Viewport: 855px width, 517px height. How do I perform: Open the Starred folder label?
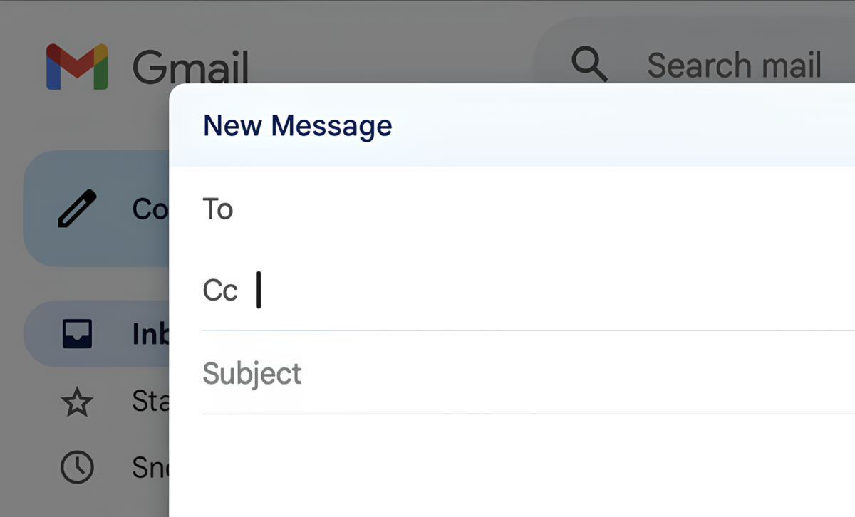(150, 401)
